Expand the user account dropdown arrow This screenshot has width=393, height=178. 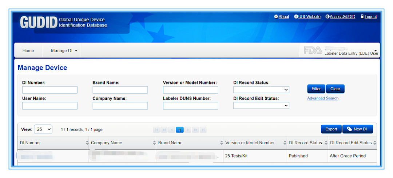click(x=376, y=50)
